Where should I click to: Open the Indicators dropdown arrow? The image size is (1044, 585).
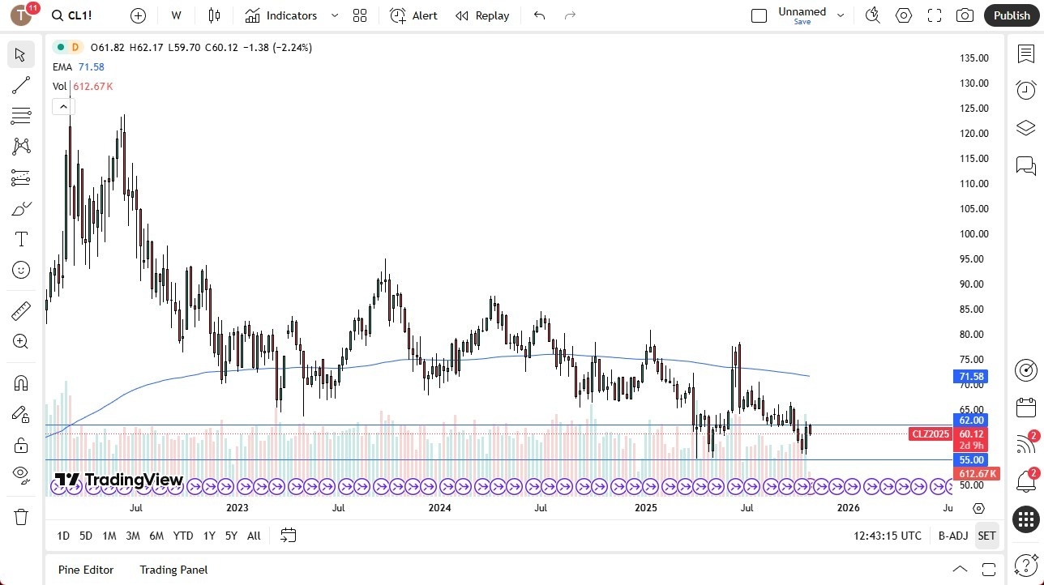(x=333, y=15)
